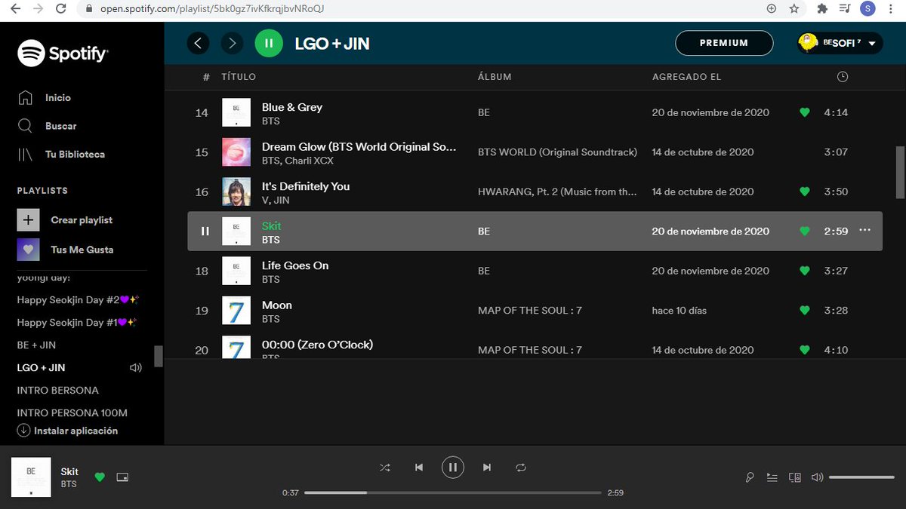Image resolution: width=906 pixels, height=509 pixels.
Task: Click now-playing BE album cover
Action: point(31,477)
